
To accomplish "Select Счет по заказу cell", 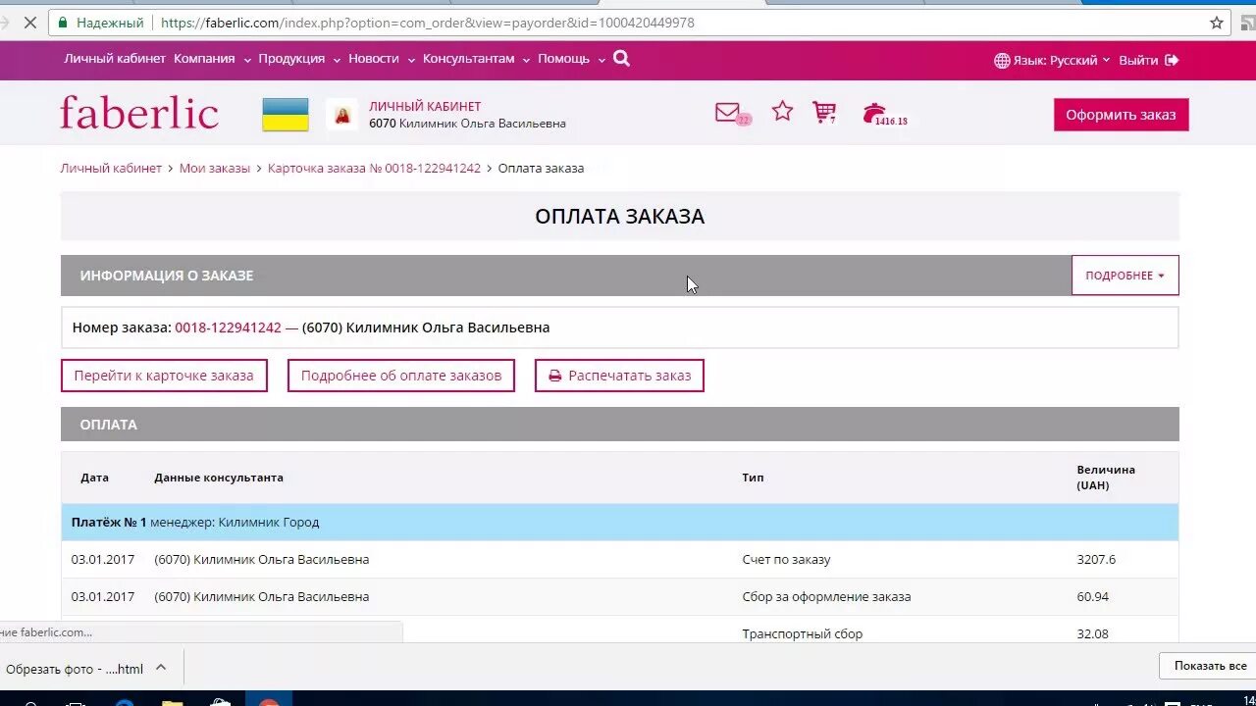I will [786, 559].
